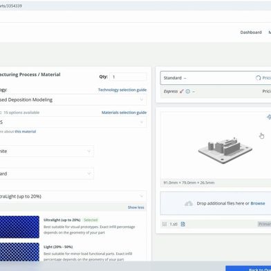Click the cloud upload icon in drop area

(189, 203)
